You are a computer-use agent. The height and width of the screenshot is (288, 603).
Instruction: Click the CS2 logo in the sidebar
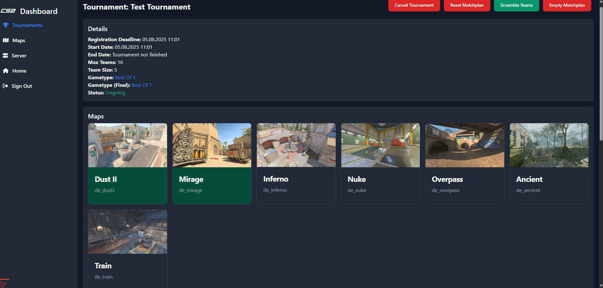pos(8,11)
